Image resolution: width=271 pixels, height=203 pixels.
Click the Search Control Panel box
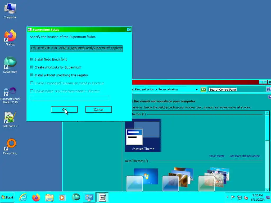click(x=237, y=90)
